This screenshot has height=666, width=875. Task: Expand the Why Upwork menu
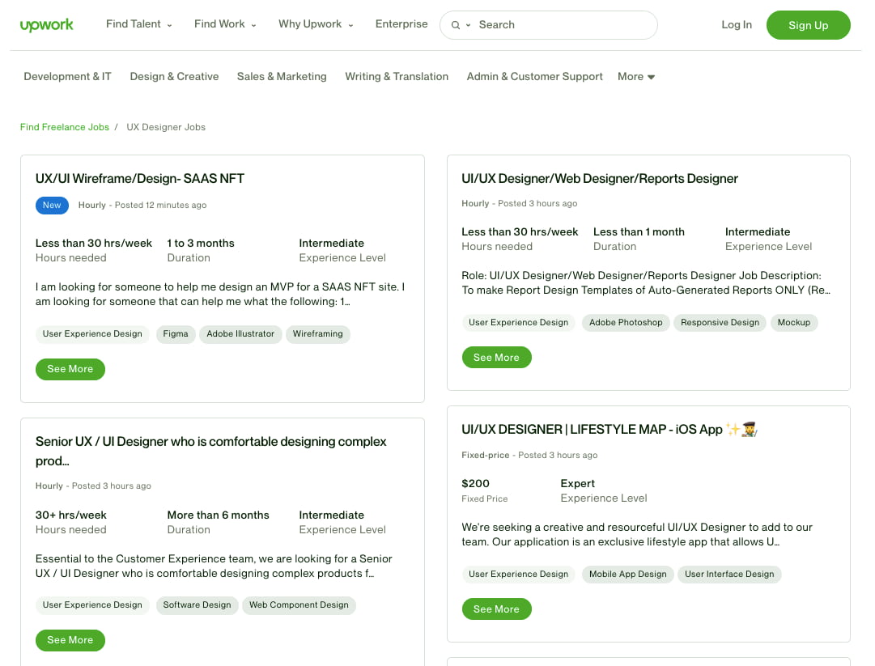coord(315,24)
